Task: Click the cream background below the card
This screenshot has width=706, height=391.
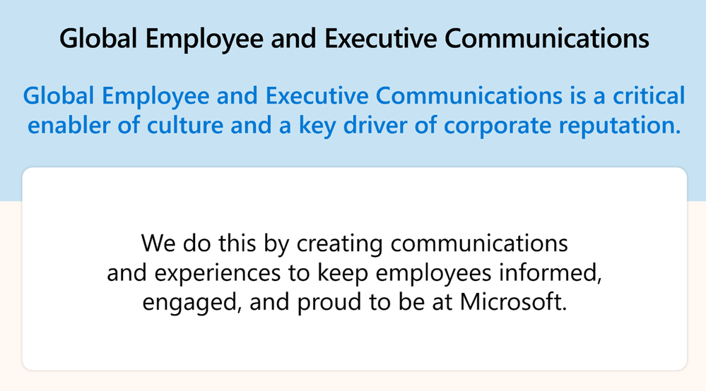Action: 353,381
